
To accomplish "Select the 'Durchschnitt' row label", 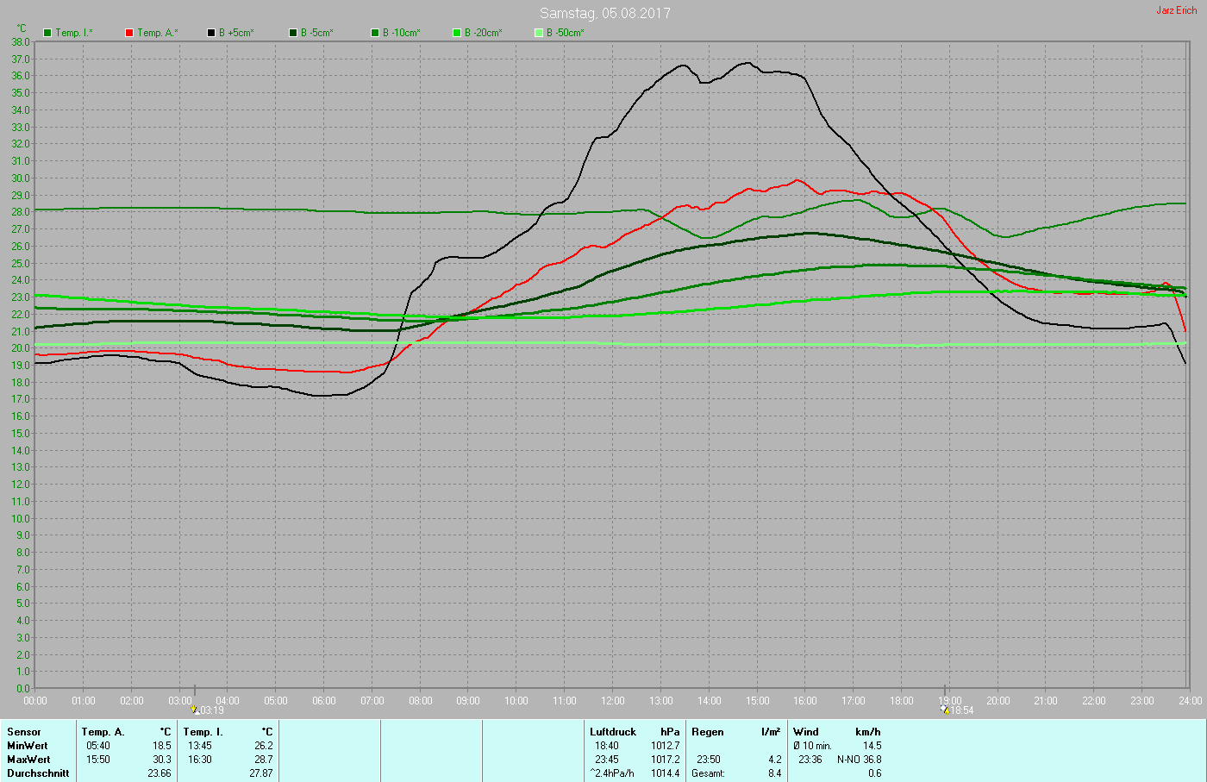I will [x=38, y=773].
